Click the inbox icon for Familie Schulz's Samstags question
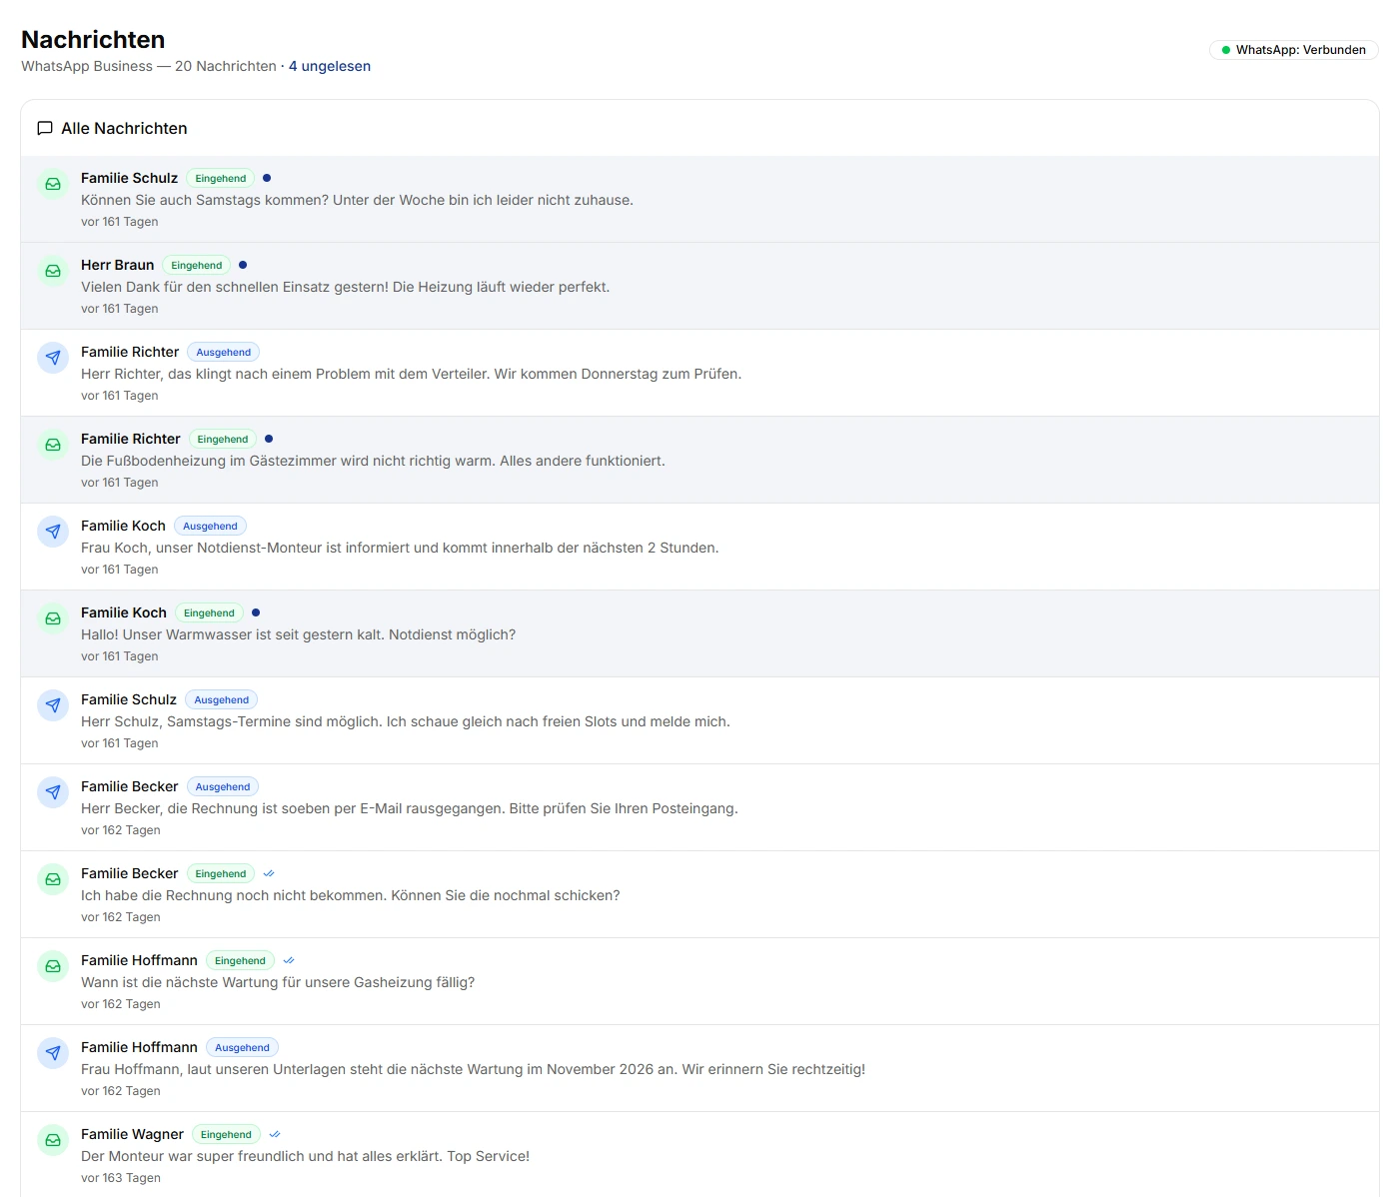The width and height of the screenshot is (1398, 1197). click(x=53, y=184)
